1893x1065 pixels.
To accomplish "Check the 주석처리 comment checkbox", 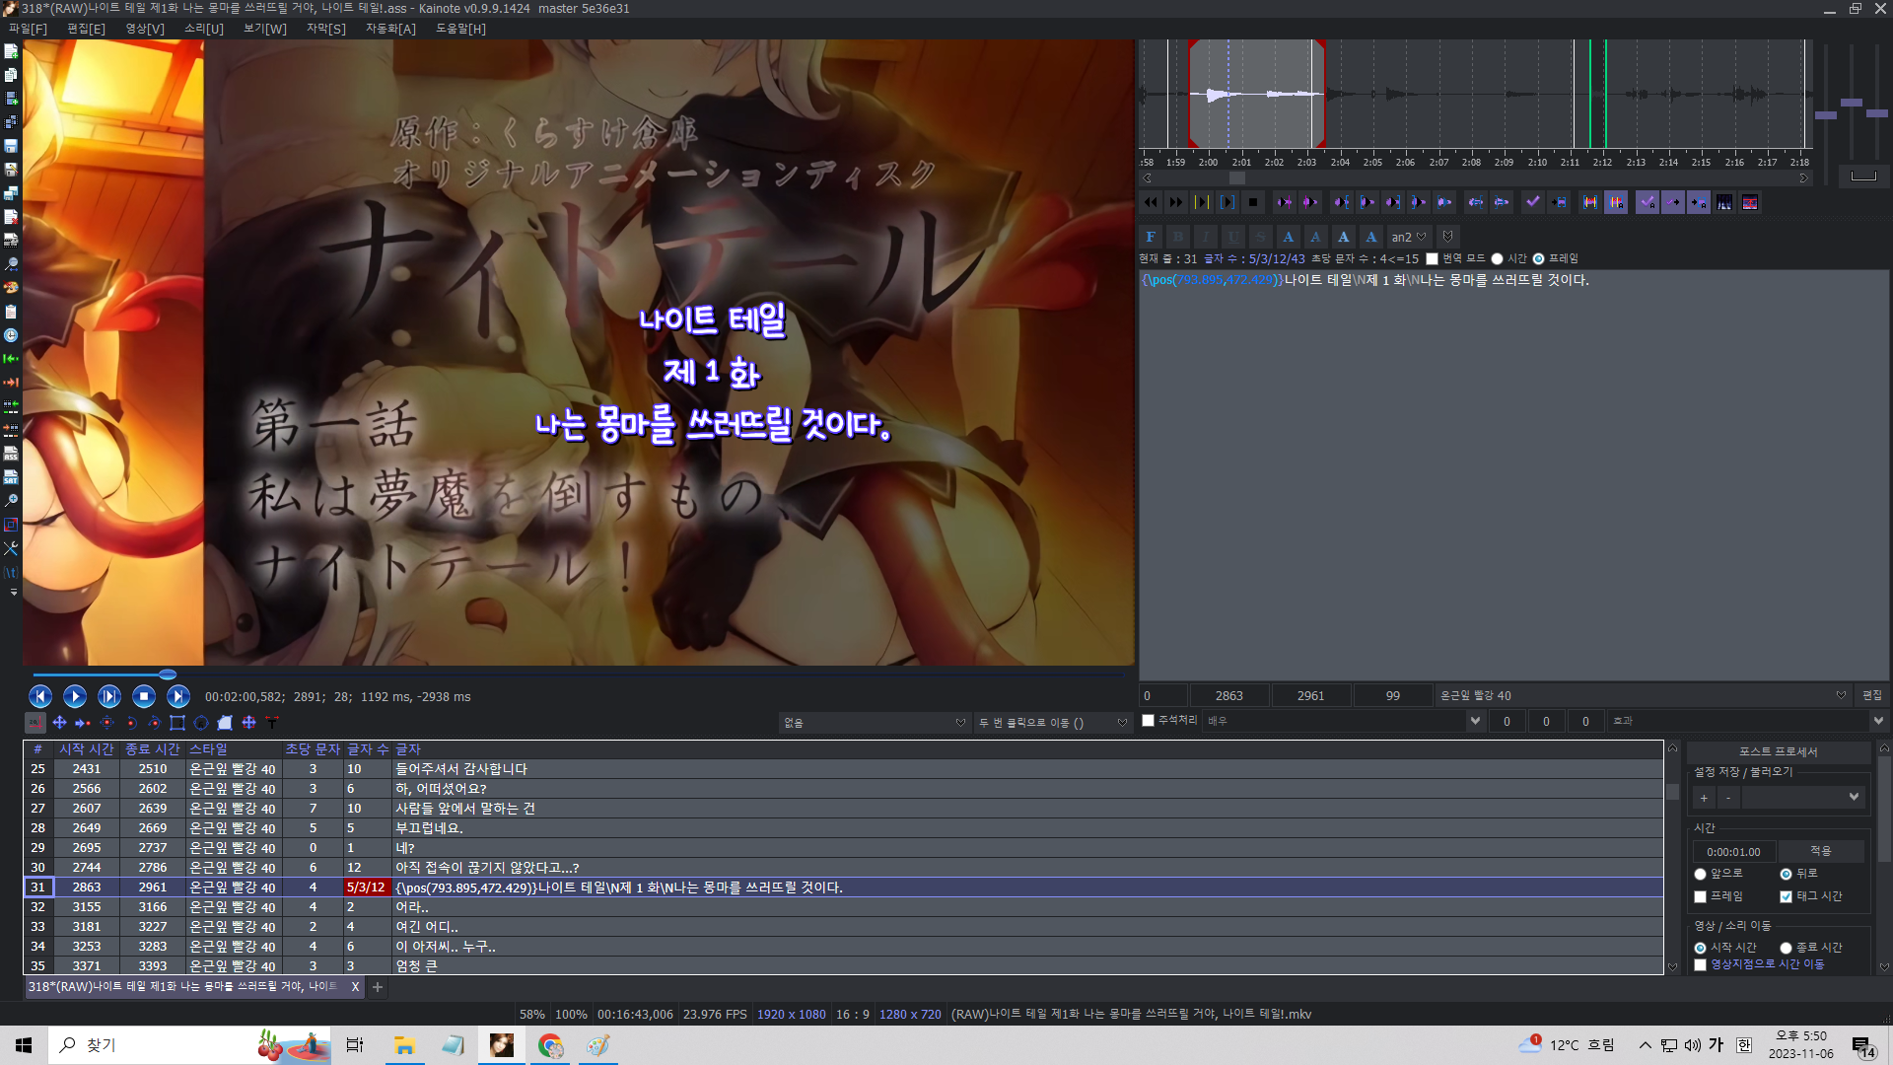I will [x=1148, y=721].
